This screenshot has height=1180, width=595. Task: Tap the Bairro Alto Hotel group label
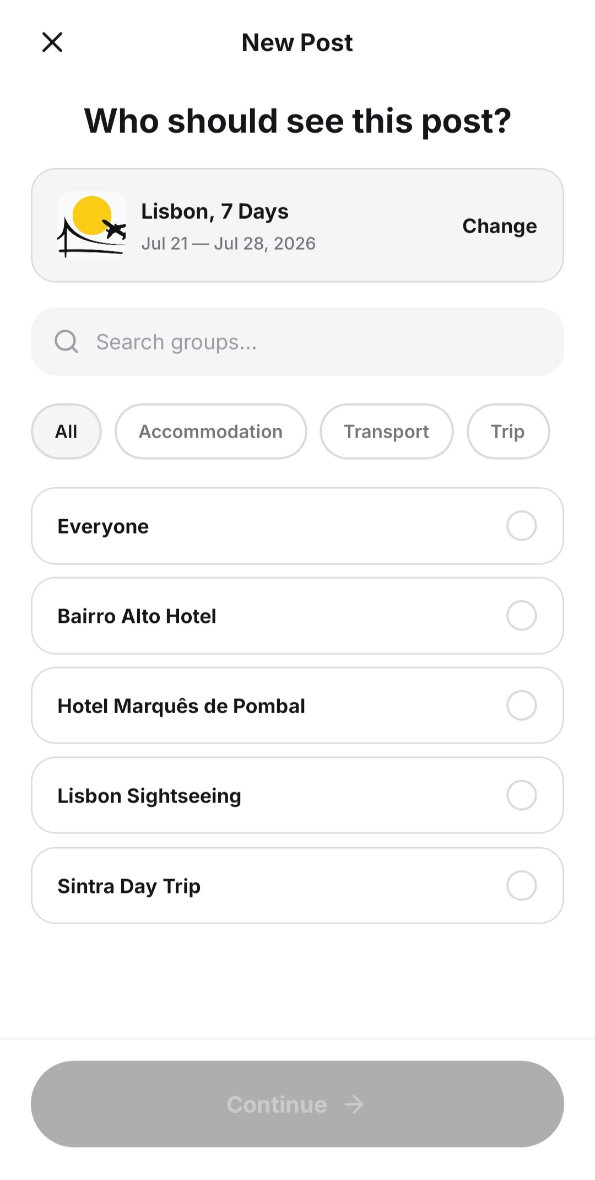point(137,616)
